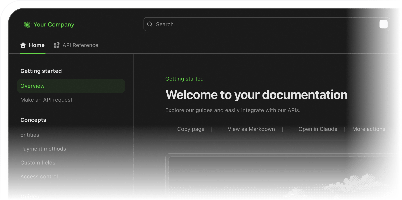Click the Copy page button
Viewport: 402px width, 200px height.
click(x=191, y=129)
